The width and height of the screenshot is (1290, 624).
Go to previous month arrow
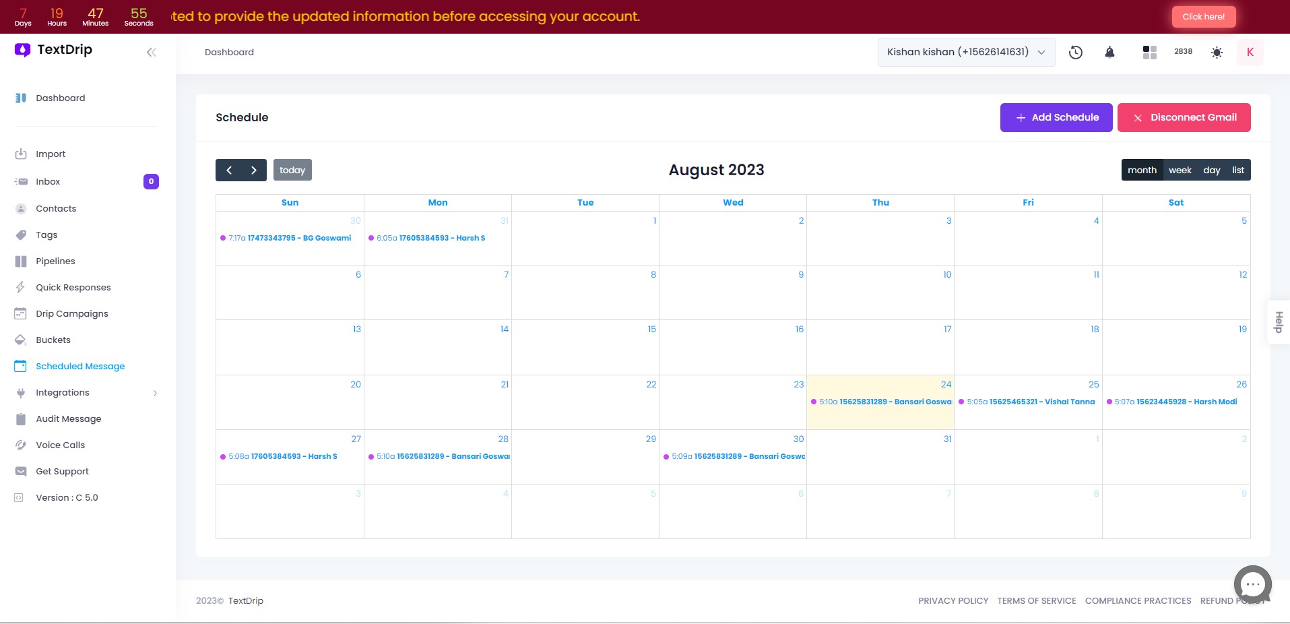pyautogui.click(x=229, y=170)
